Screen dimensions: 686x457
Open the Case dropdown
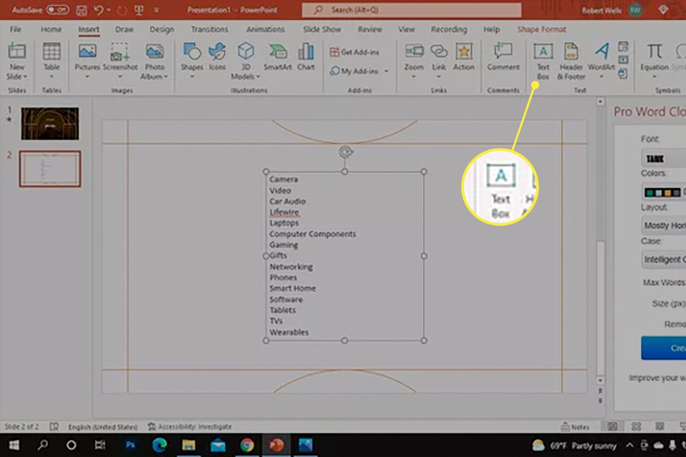pos(663,259)
